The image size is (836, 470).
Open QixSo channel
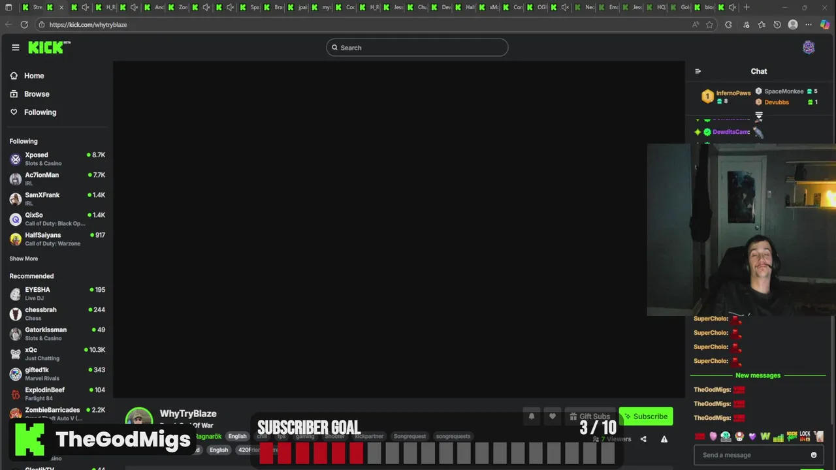pos(57,219)
